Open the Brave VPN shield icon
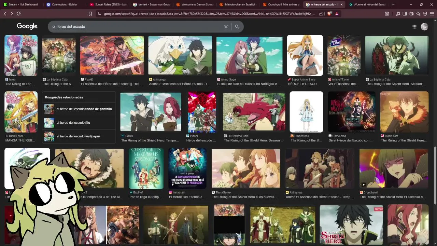This screenshot has height=246, width=437. [425, 14]
